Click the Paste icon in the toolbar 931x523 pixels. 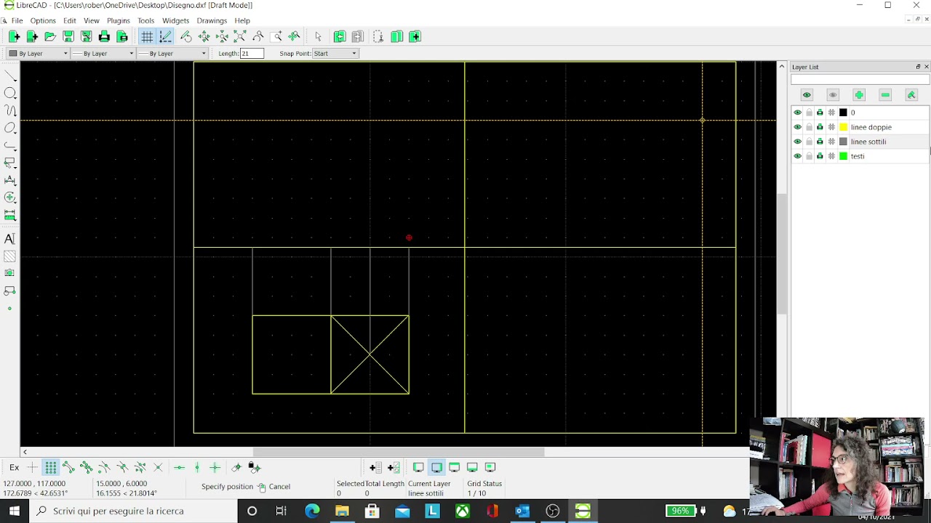pos(415,36)
